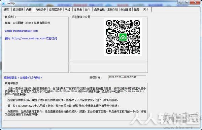Viewport: 202px width, 130px height.
Task: Open the 驱动模块 tab
Action: [x=18, y=10]
